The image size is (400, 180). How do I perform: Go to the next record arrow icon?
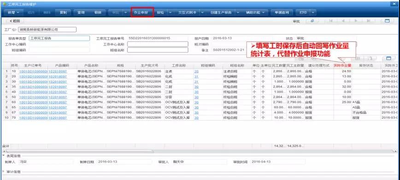(356, 21)
